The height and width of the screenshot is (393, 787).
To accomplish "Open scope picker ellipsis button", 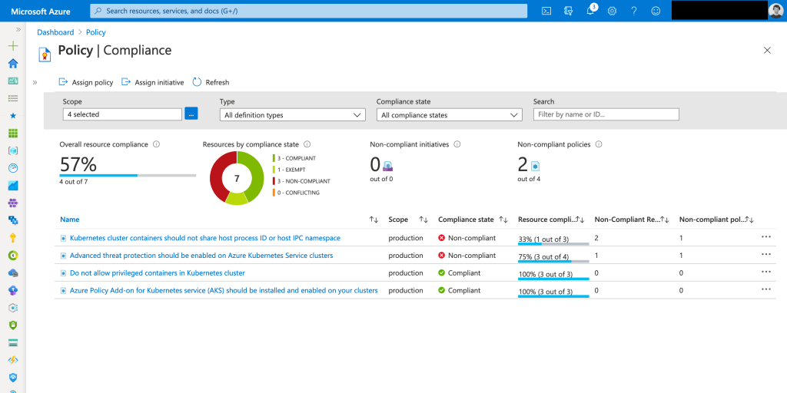I will 191,114.
